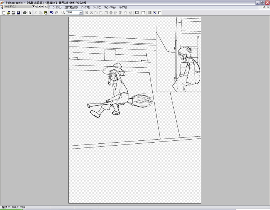Click the zoom value field showing 25.00
The image size is (270, 210).
tap(72, 13)
